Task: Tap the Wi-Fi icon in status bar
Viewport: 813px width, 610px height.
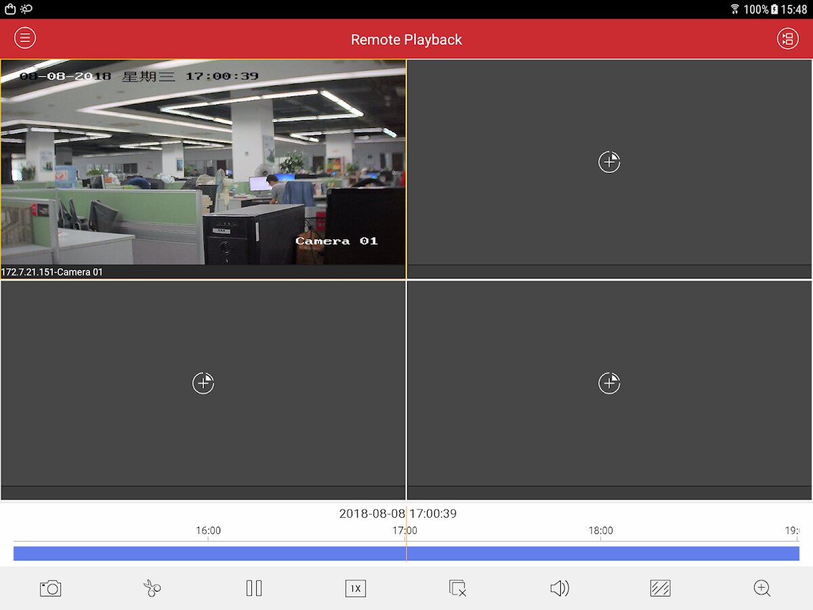Action: [735, 9]
